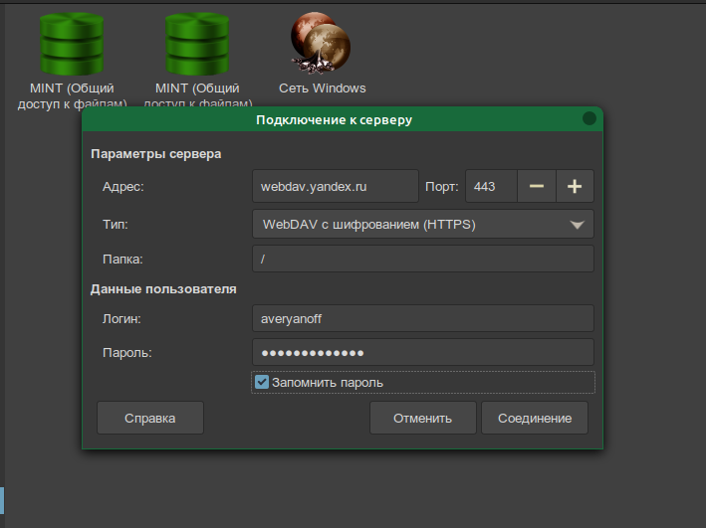Viewport: 706px width, 528px height.
Task: Open the Тип connection type dropdown
Action: (423, 224)
